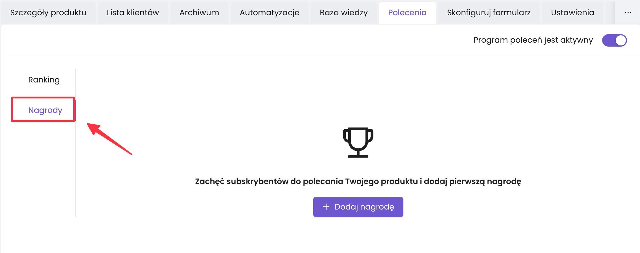
Task: Switch to the Szczegóły produktu tab
Action: [x=48, y=13]
